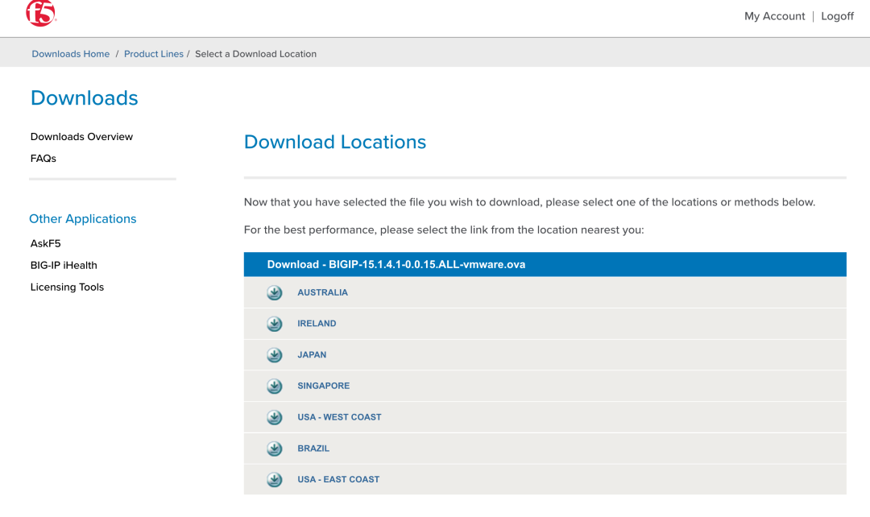Click the download icon next to Australia

(274, 292)
